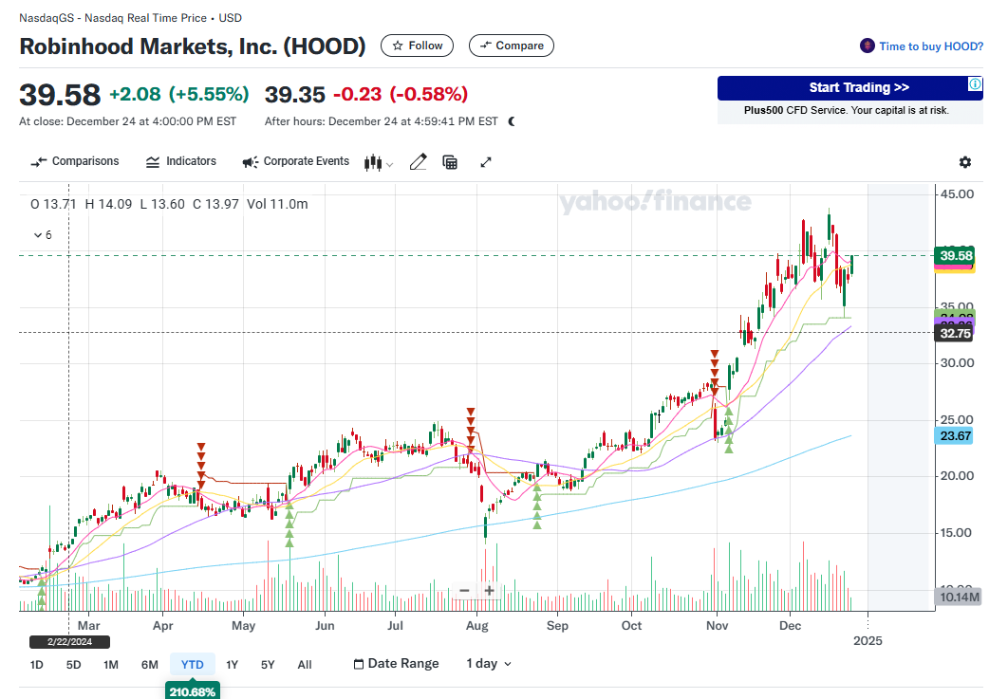This screenshot has height=699, width=989.
Task: Click the Start Trading ad button
Action: [x=849, y=87]
